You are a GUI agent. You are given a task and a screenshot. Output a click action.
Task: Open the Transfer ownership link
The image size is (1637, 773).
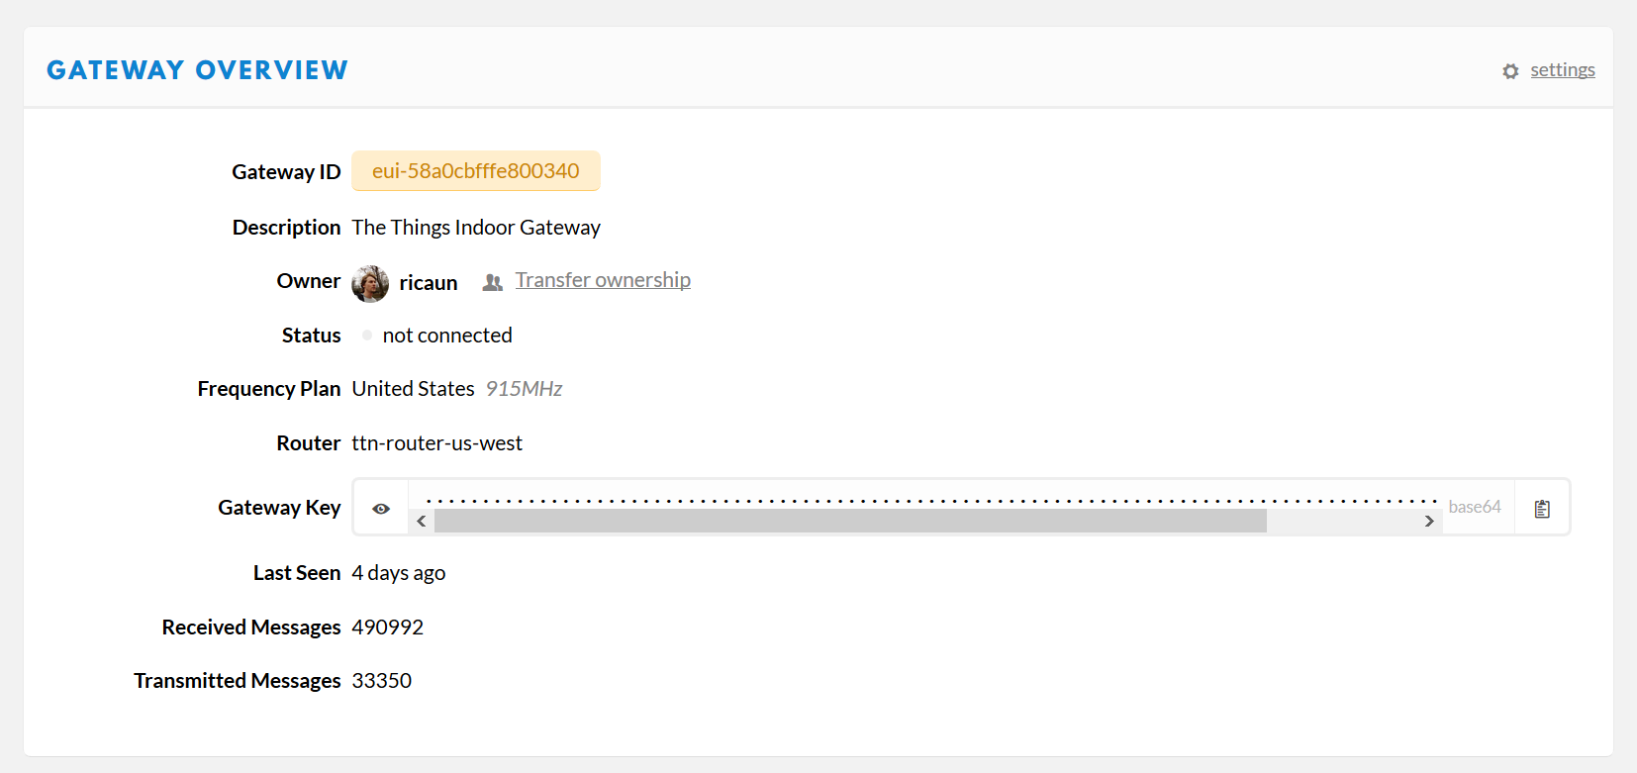(x=603, y=280)
